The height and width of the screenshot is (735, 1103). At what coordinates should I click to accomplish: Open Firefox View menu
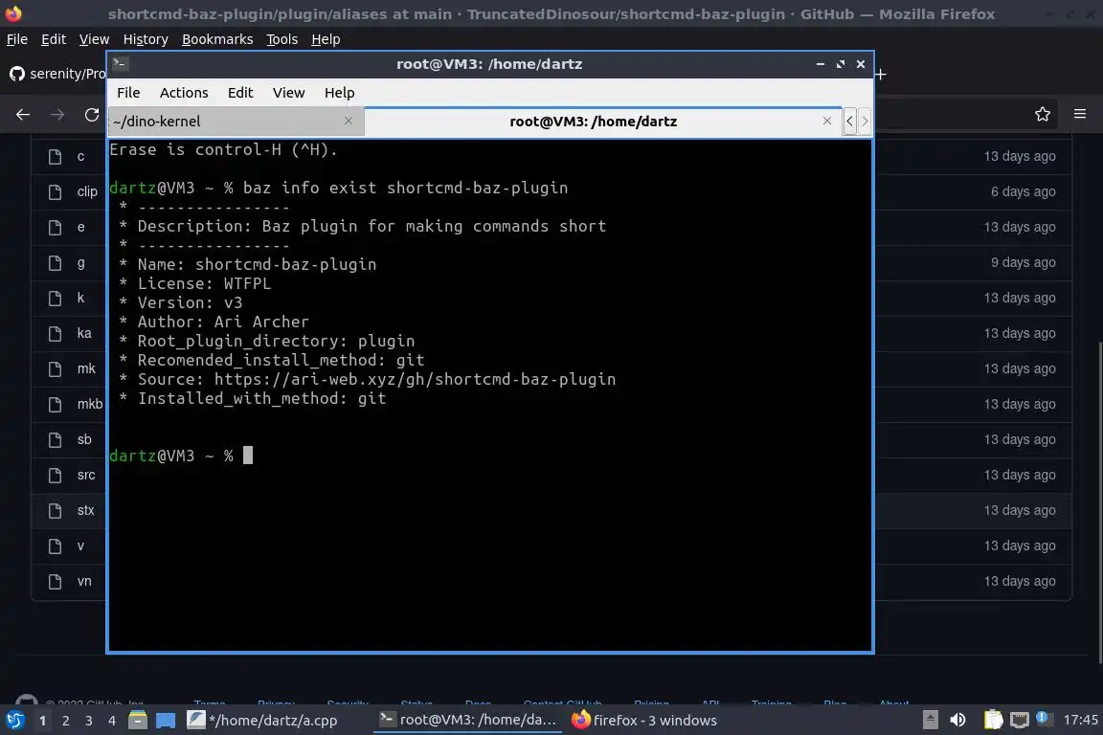click(x=94, y=39)
